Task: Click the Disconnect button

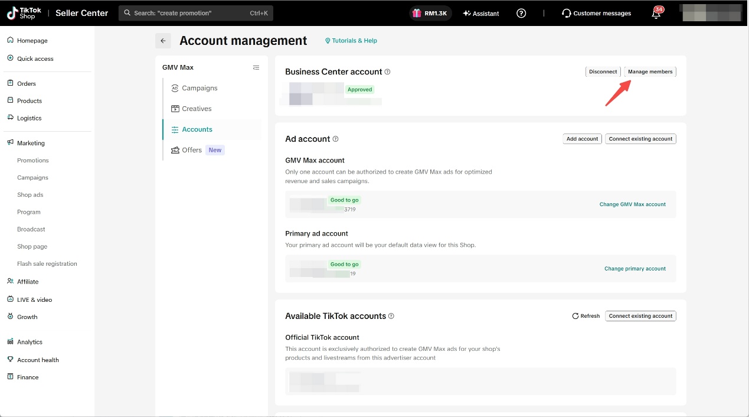Action: pyautogui.click(x=603, y=71)
